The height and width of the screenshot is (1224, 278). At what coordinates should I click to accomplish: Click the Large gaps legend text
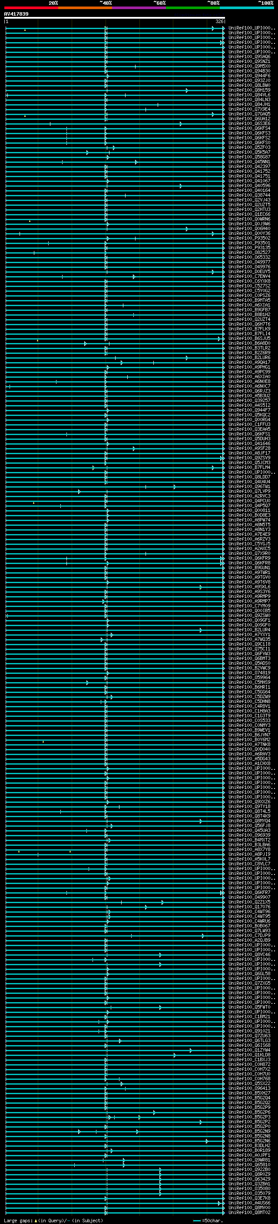click(x=53, y=1221)
